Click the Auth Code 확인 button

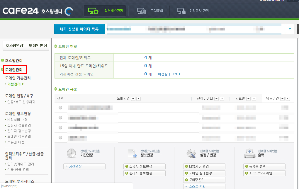pos(264,173)
